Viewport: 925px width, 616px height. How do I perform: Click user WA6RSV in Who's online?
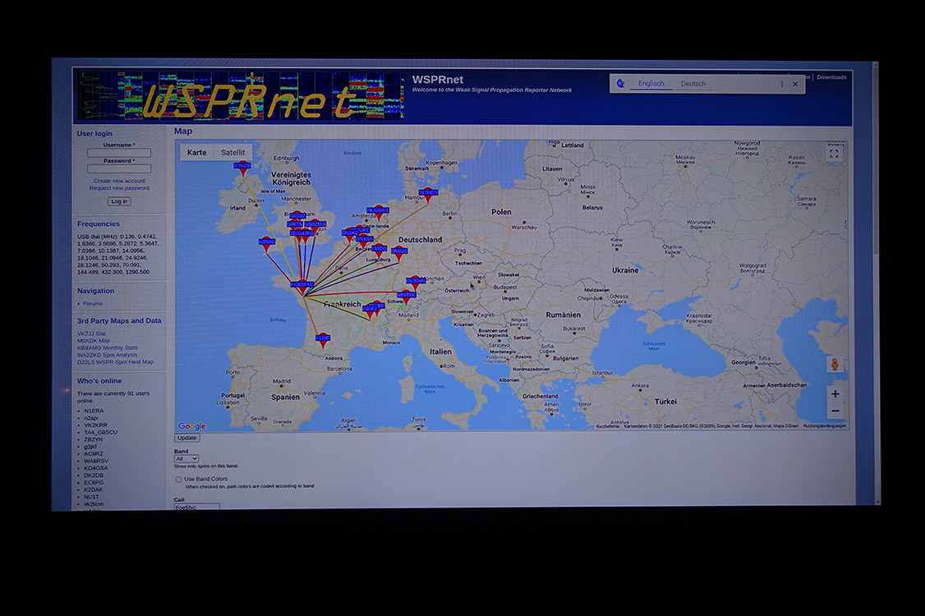point(96,462)
